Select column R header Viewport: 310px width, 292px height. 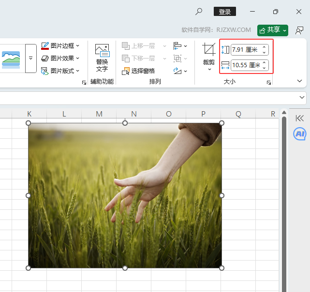coord(267,114)
